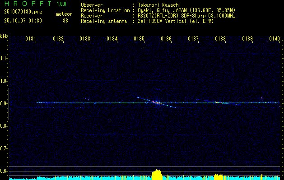Click the fainter meteor echo near 0138
Viewport: 284px width, 180px height.
(x=220, y=103)
